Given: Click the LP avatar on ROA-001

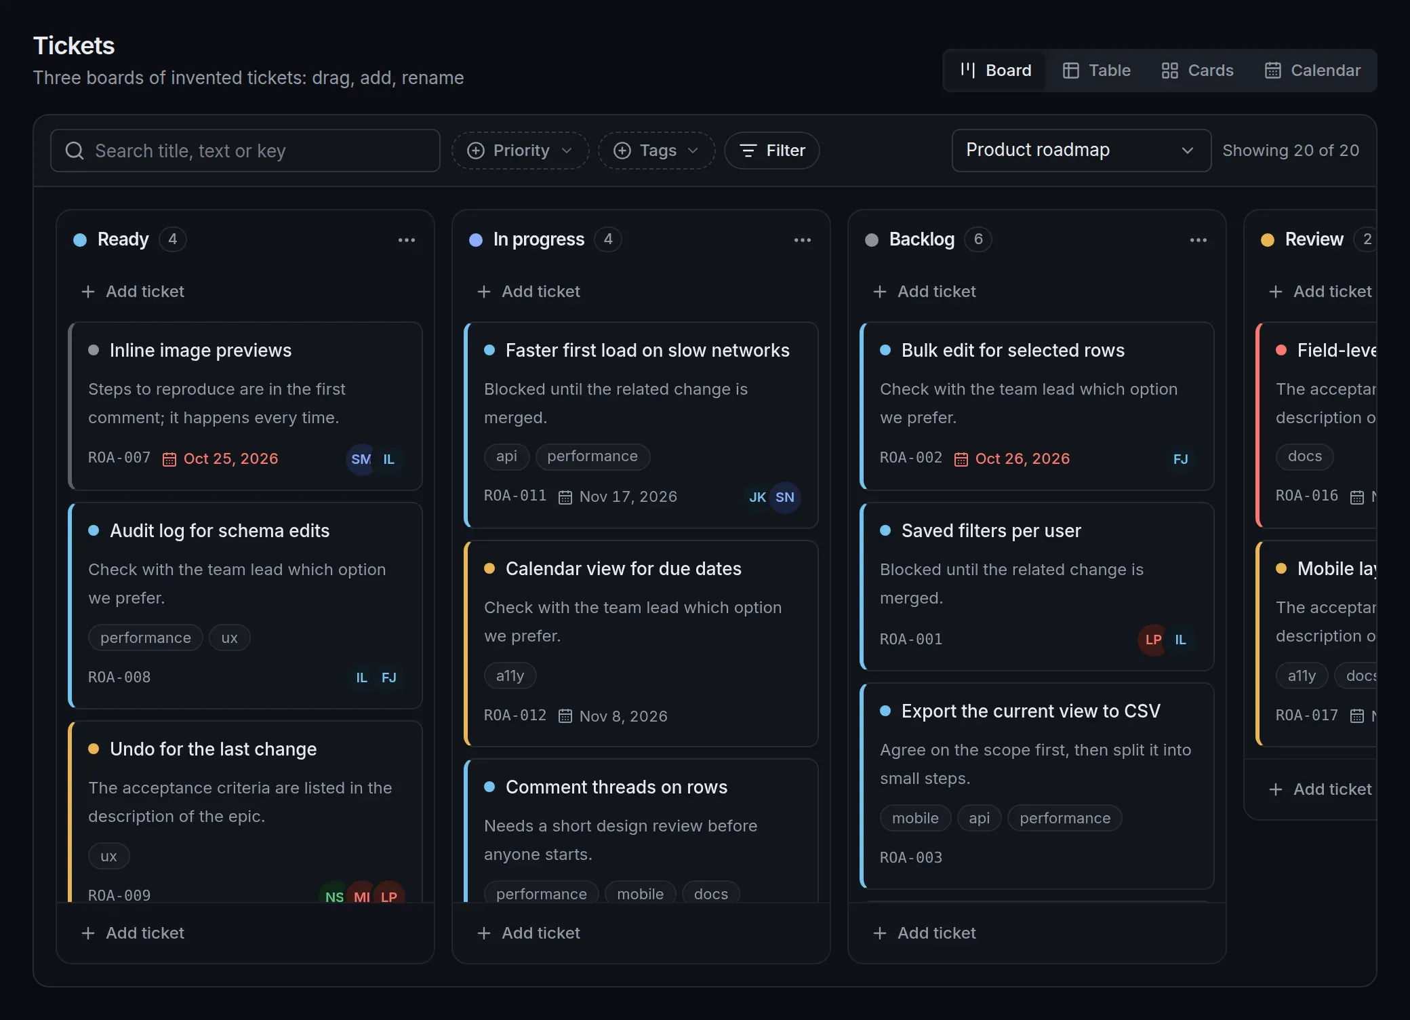Looking at the screenshot, I should 1153,640.
